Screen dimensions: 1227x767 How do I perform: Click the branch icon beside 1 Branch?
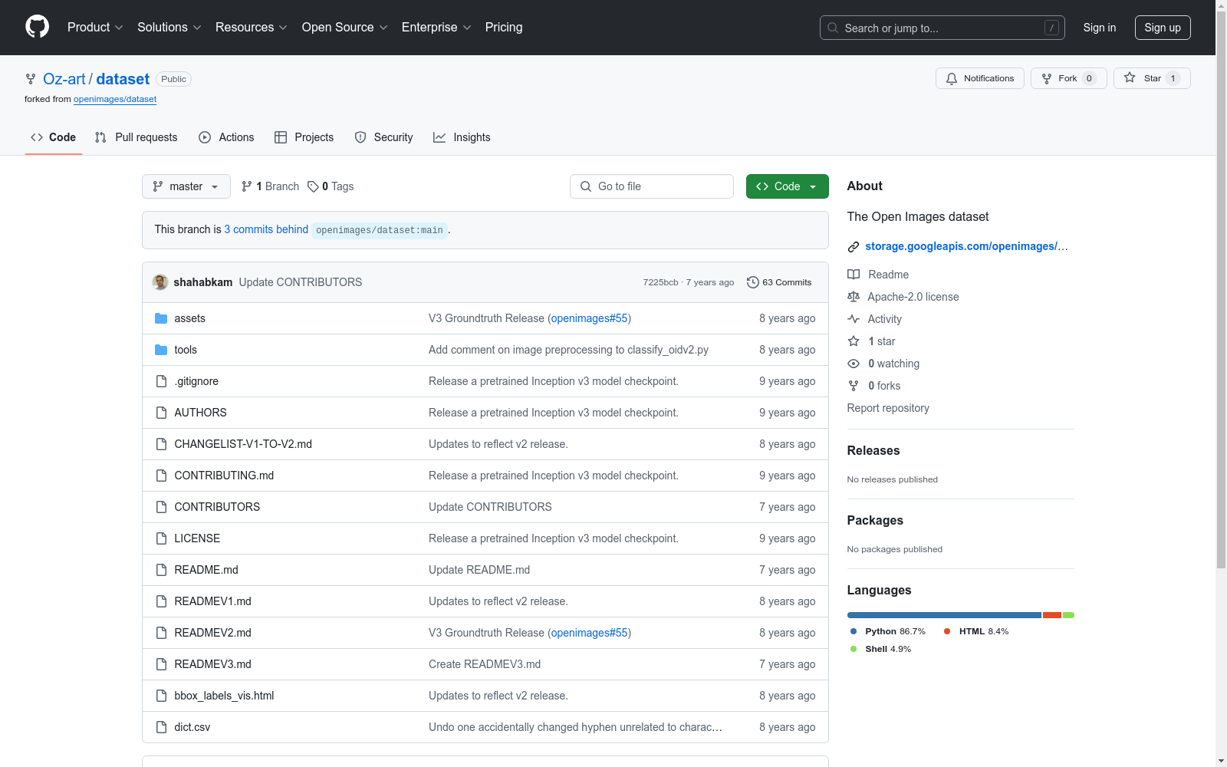(x=247, y=186)
